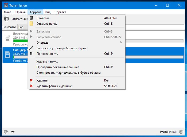Viewport: 187px width, 137px height.
Task: Open the gear options menu in status bar
Action: click(6, 132)
